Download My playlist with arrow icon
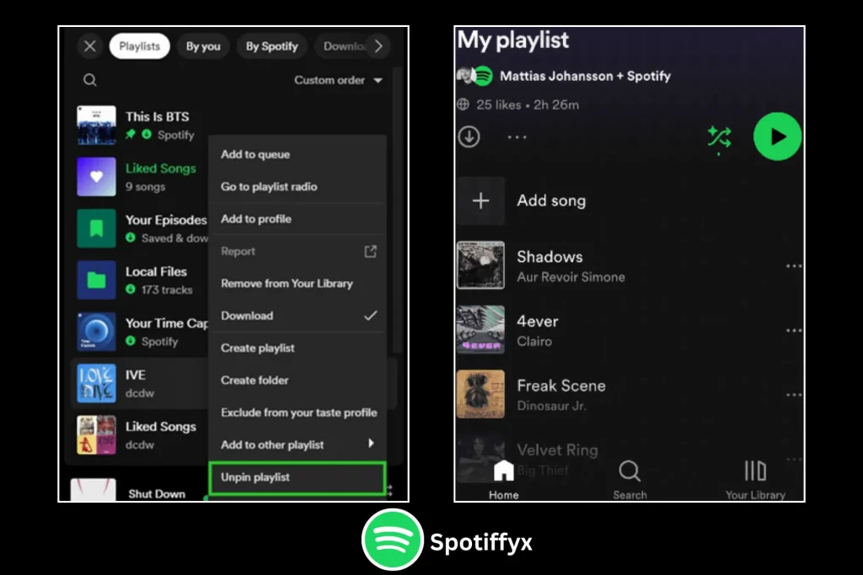 click(x=469, y=137)
